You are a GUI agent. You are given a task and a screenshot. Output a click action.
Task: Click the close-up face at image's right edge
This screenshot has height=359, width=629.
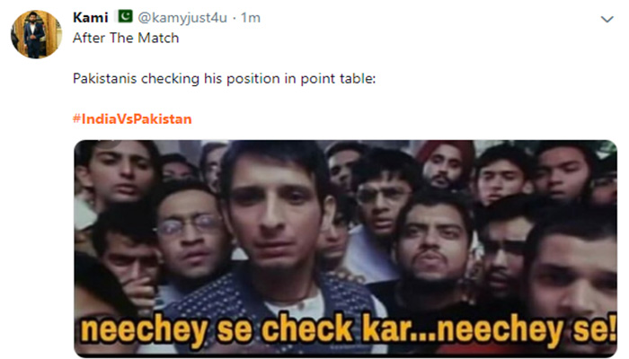coord(573,273)
